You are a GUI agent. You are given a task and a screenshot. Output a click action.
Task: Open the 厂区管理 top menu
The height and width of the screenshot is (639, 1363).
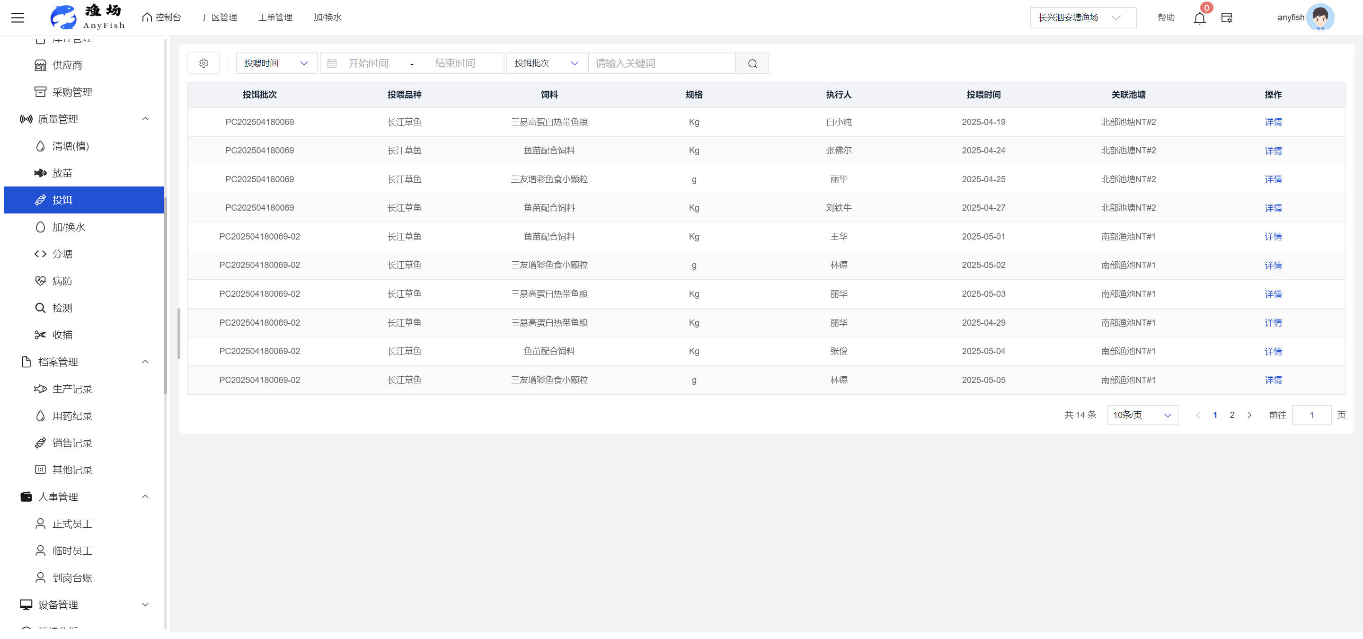click(220, 18)
